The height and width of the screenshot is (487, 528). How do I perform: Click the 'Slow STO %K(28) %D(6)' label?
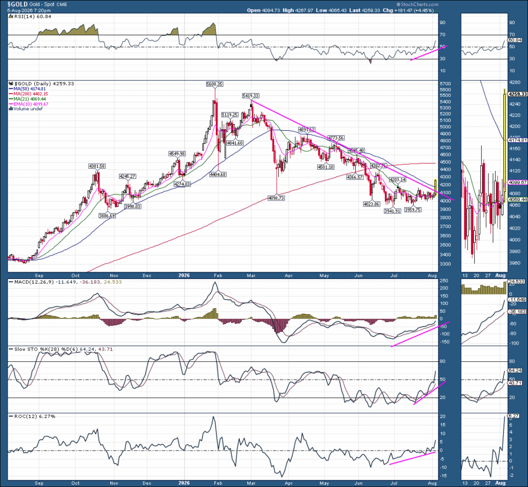[x=47, y=349]
